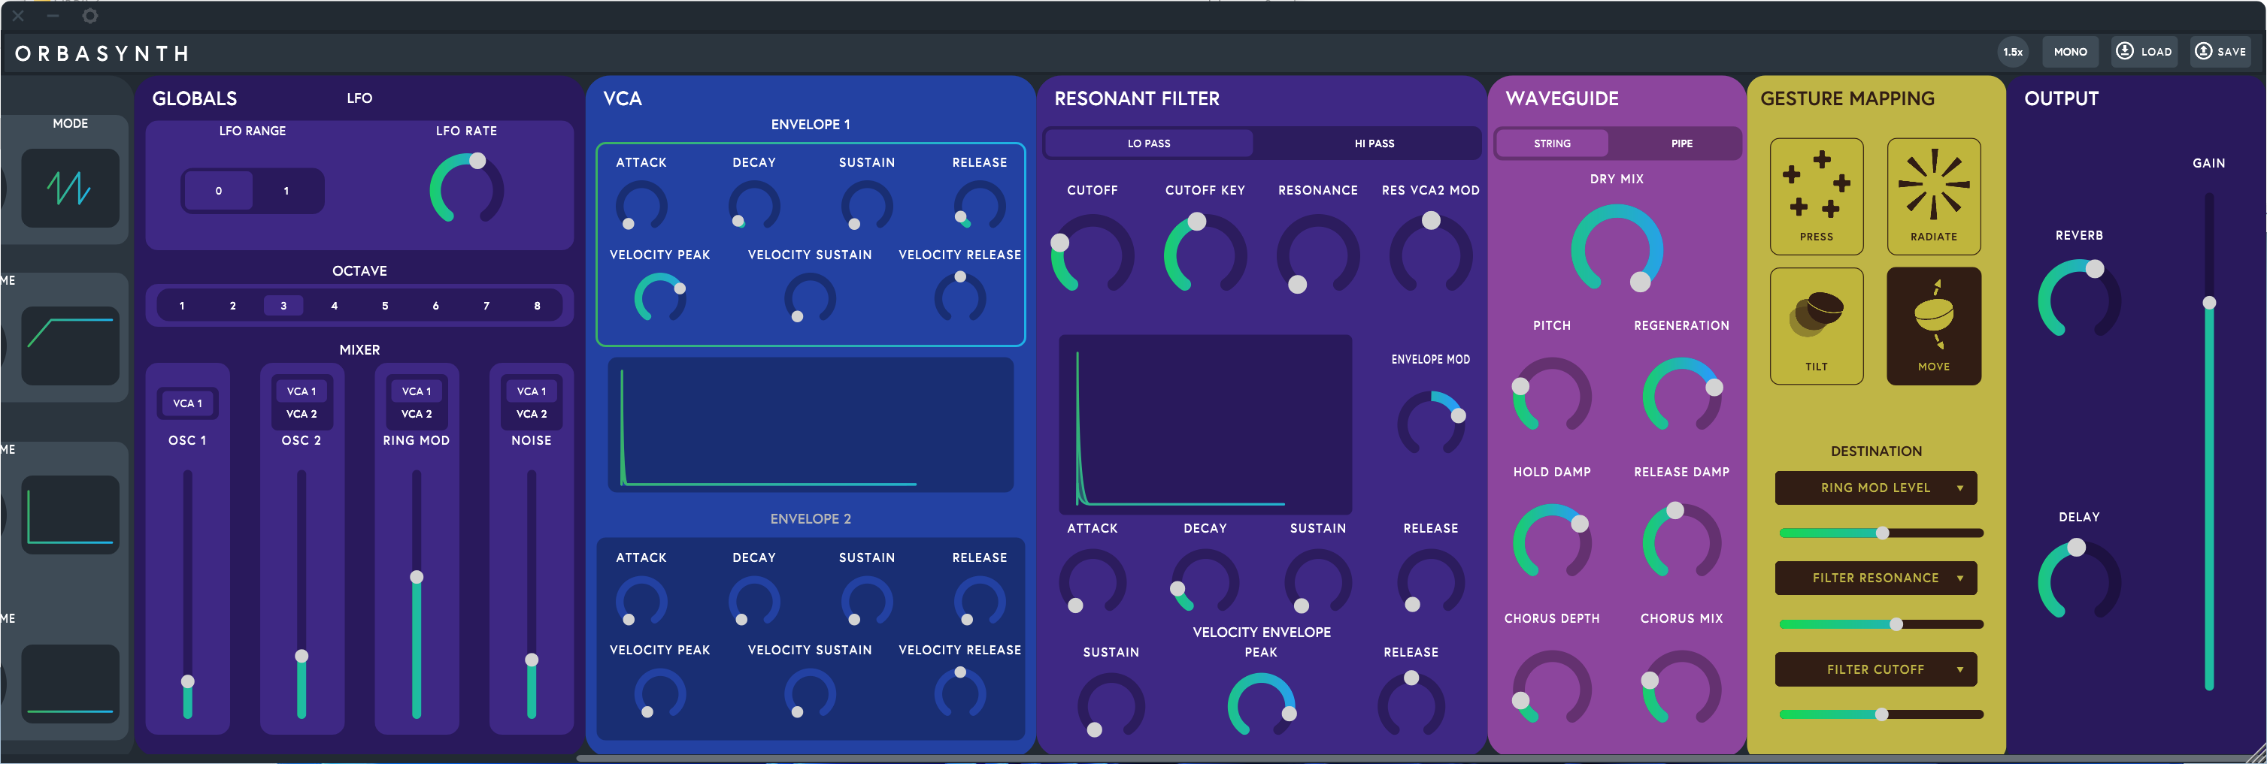Click the Save preset button
The height and width of the screenshot is (764, 2267).
tap(2220, 52)
